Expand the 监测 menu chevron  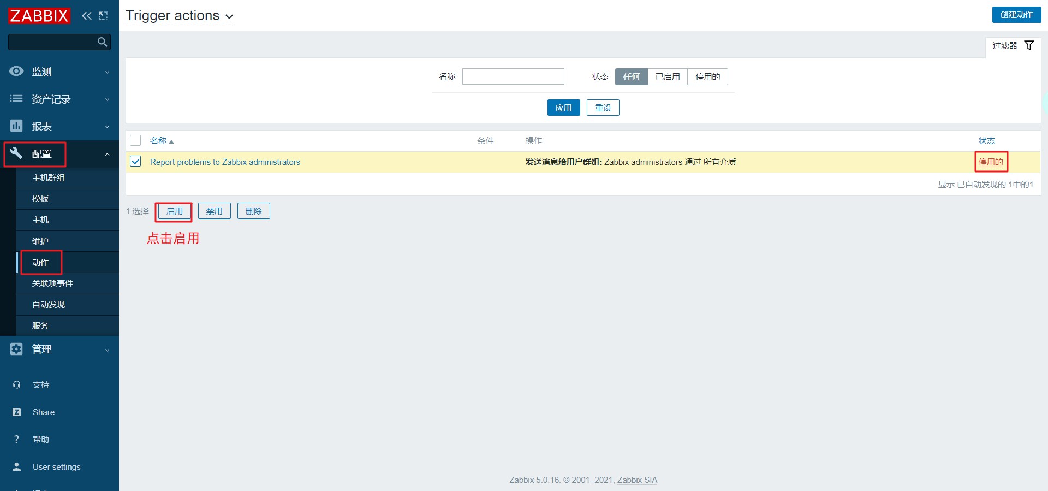tap(107, 72)
